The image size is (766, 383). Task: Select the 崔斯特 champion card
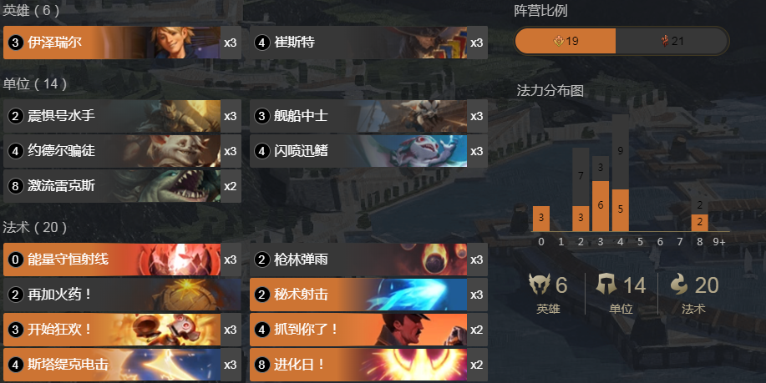click(368, 43)
